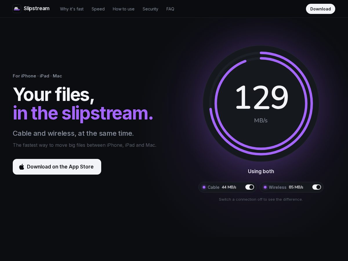Jump to the Security section
The height and width of the screenshot is (261, 348).
click(x=151, y=9)
